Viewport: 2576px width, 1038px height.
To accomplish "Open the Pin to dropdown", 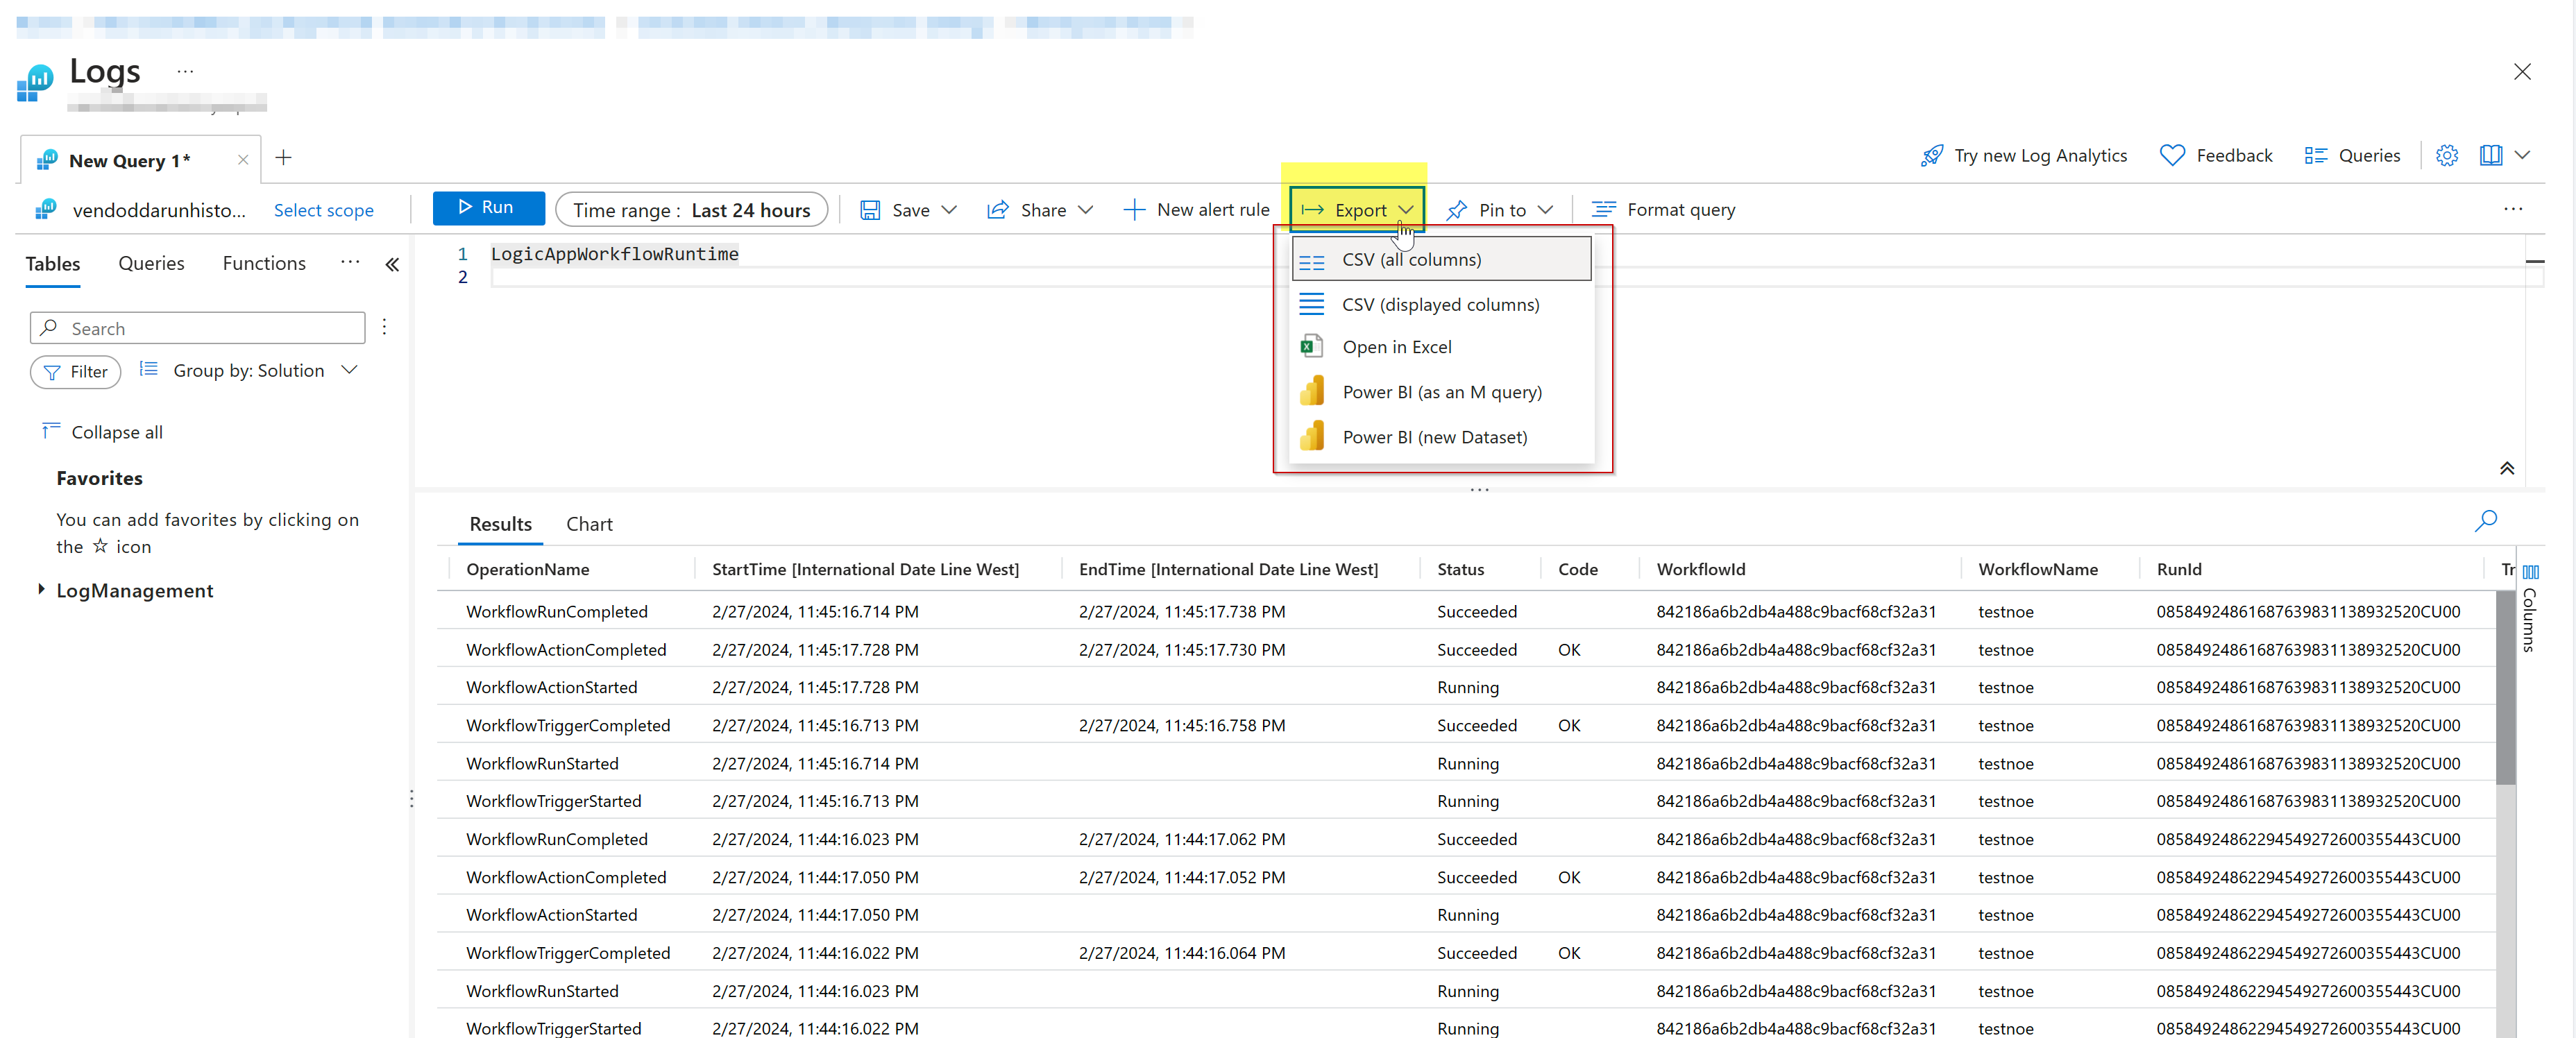I will pos(1500,210).
